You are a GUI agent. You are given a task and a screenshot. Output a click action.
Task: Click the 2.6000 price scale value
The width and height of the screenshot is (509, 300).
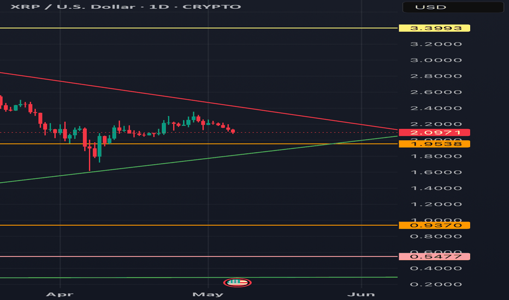(x=436, y=92)
